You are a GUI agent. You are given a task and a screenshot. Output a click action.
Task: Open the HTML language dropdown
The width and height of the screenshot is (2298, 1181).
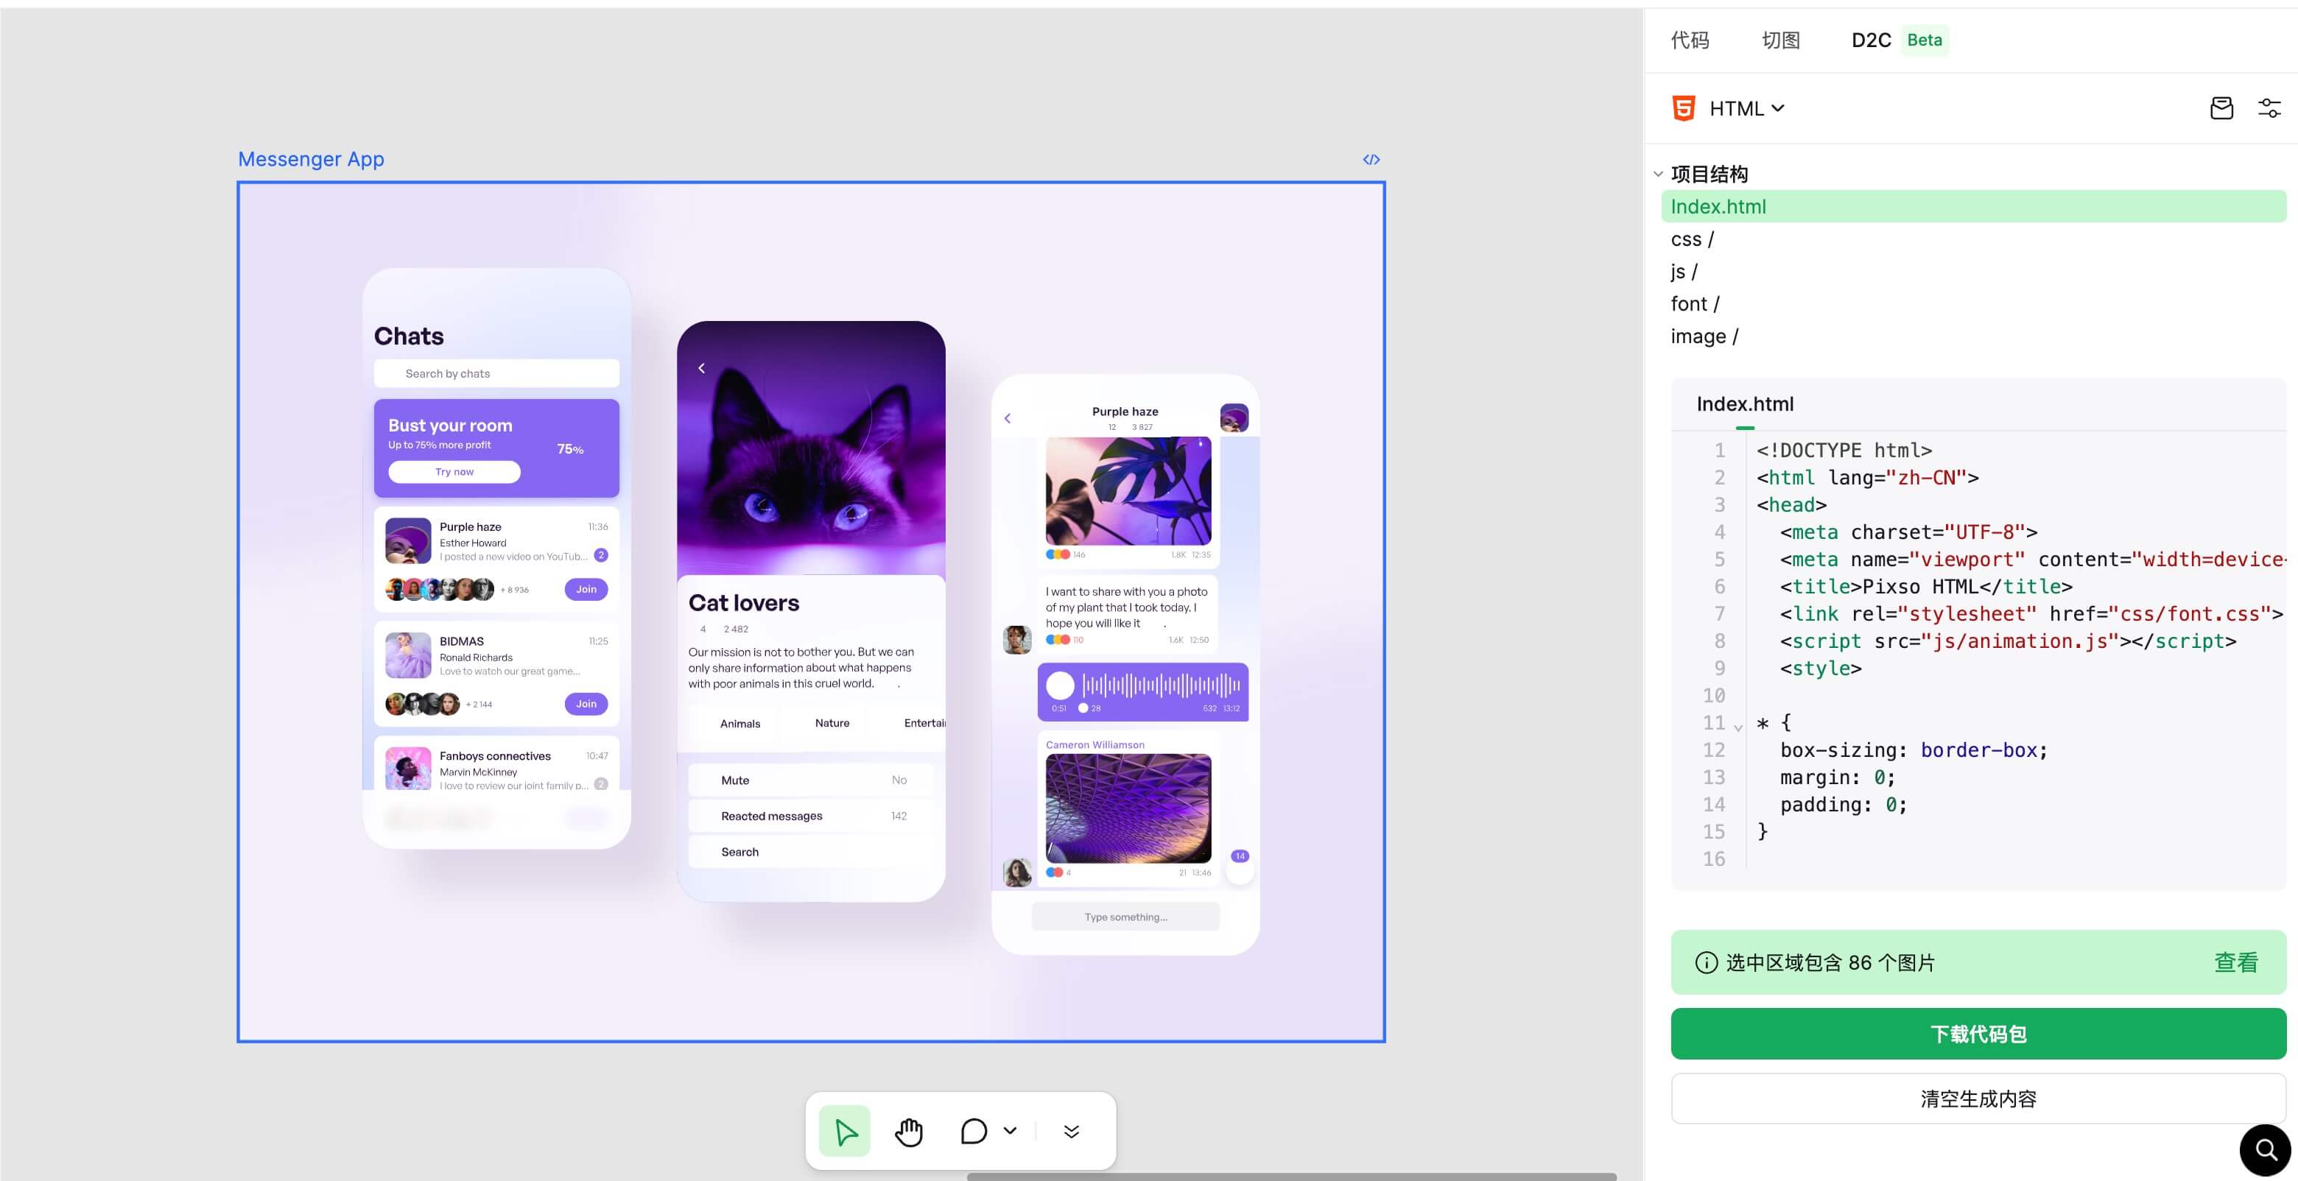coord(1746,109)
